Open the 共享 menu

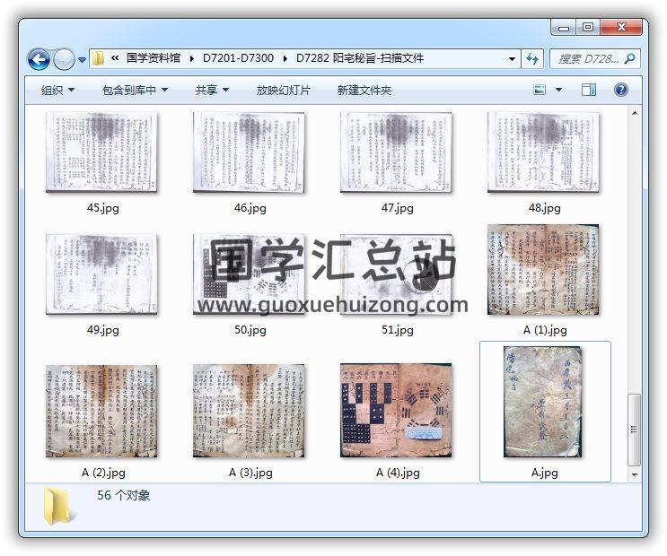point(212,90)
